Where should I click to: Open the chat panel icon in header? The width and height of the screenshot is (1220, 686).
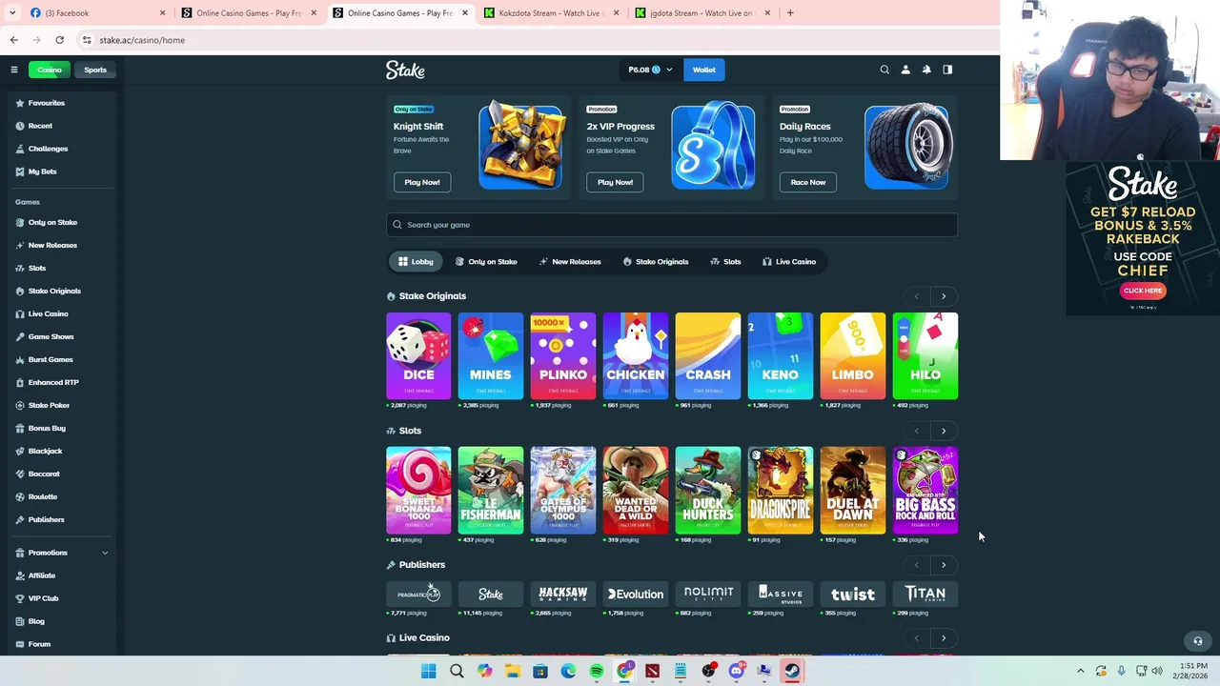[x=947, y=70]
